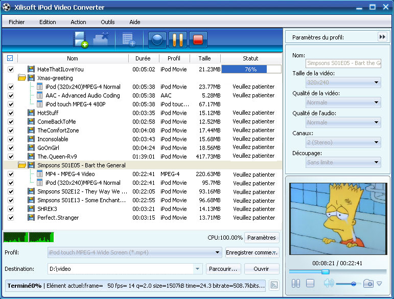This screenshot has width=394, height=299.
Task: Open the log view icon beside the status bar
Action: point(274,285)
